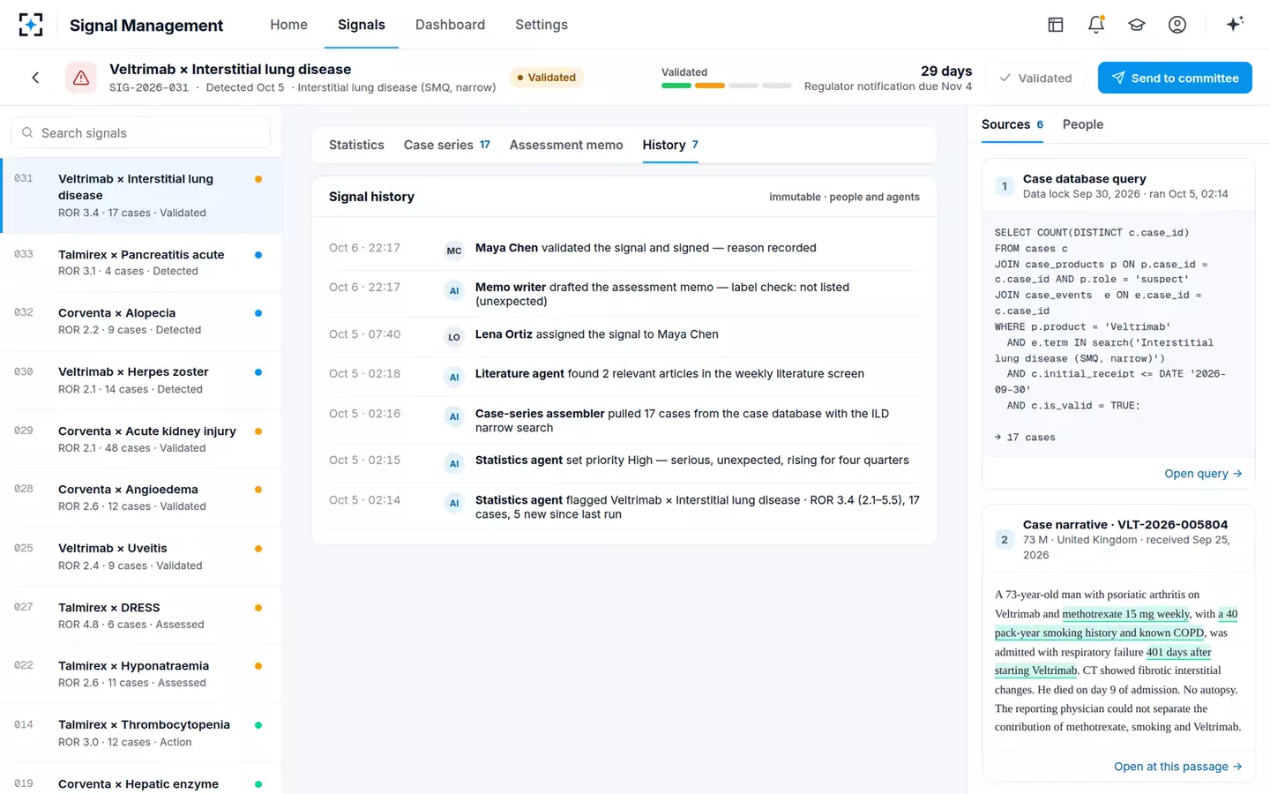Click source number 2 badge
This screenshot has height=794, width=1270.
[x=1005, y=539]
